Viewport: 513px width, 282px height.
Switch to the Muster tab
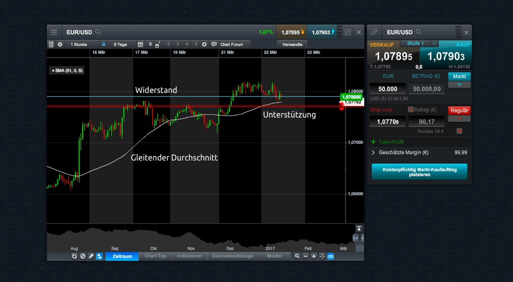(x=275, y=256)
